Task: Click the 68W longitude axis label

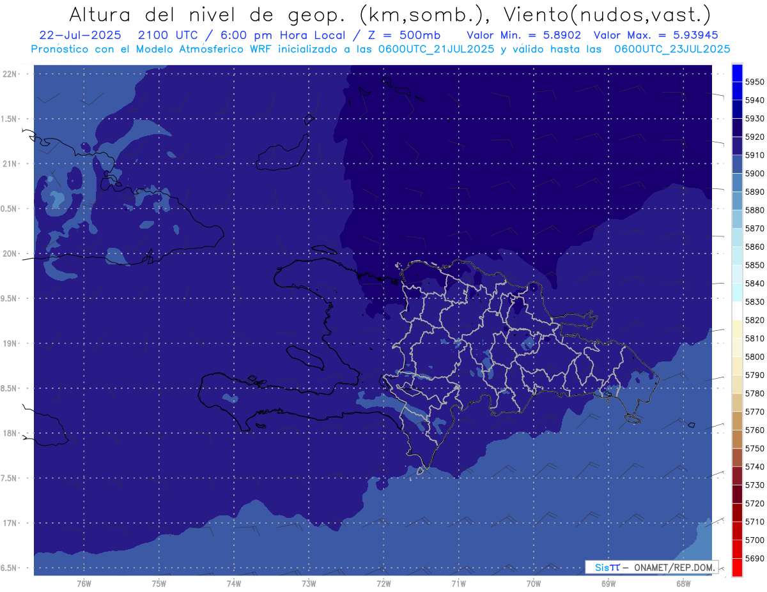Action: 683,584
